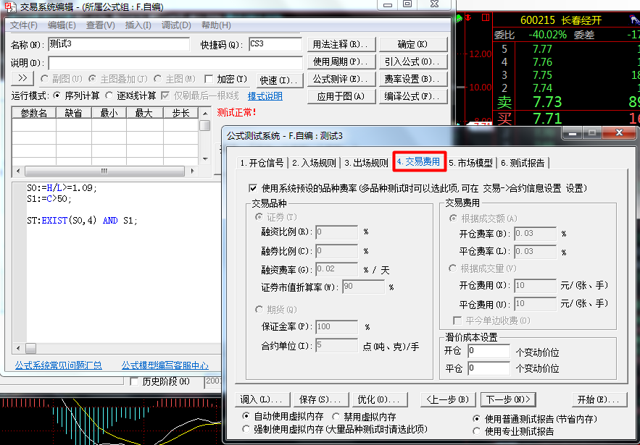Open the 查看(V) menu
Screen dimensions: 640x445
[101, 25]
